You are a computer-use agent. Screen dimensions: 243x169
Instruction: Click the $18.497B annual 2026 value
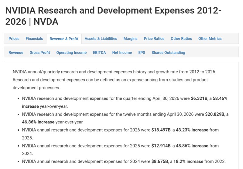coord(161,130)
